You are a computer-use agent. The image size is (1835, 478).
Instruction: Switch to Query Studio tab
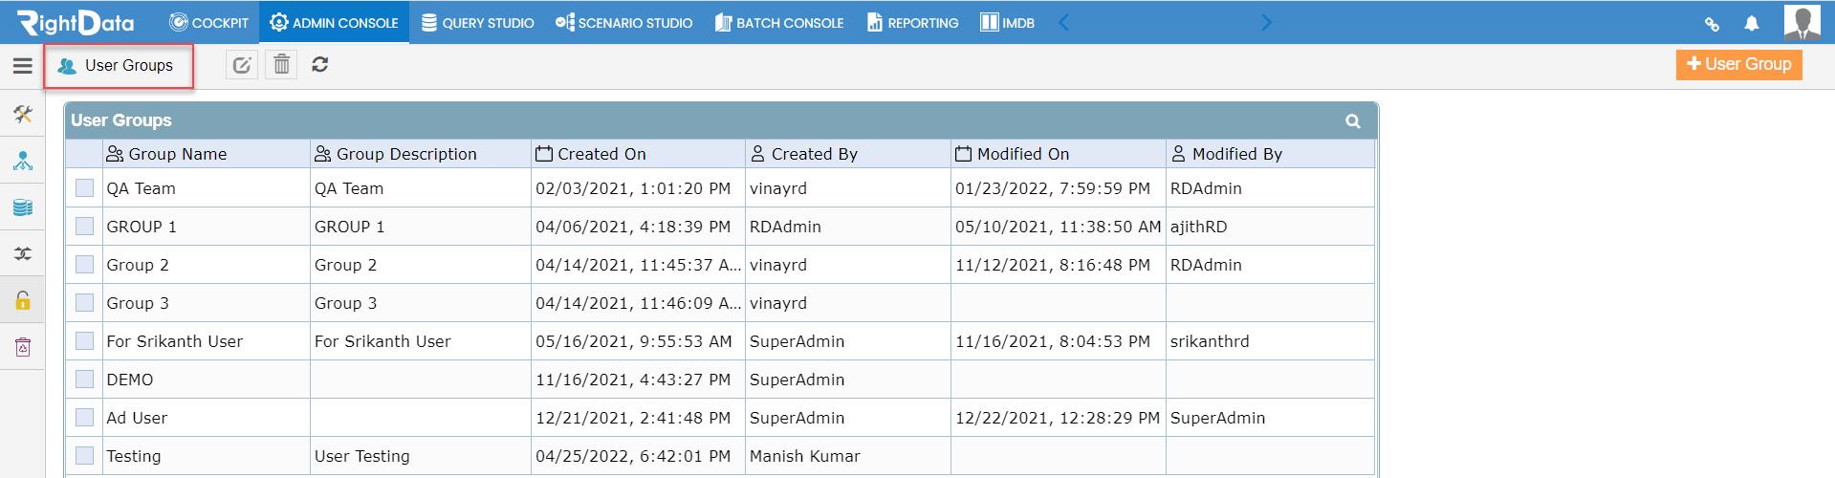pos(478,22)
